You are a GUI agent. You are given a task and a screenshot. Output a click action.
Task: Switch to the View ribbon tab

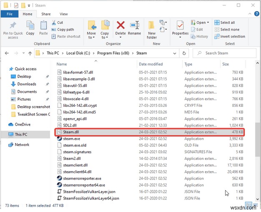(64, 14)
